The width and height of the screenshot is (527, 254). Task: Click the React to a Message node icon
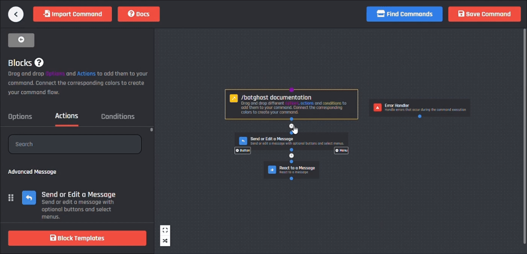(x=272, y=170)
